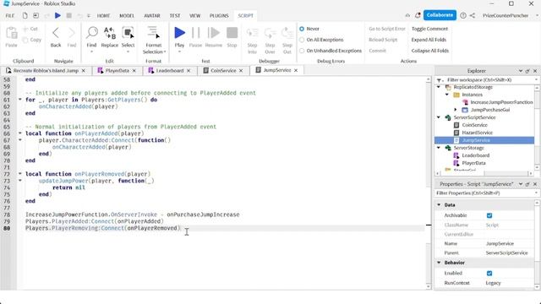Click Reload Script action

click(383, 40)
